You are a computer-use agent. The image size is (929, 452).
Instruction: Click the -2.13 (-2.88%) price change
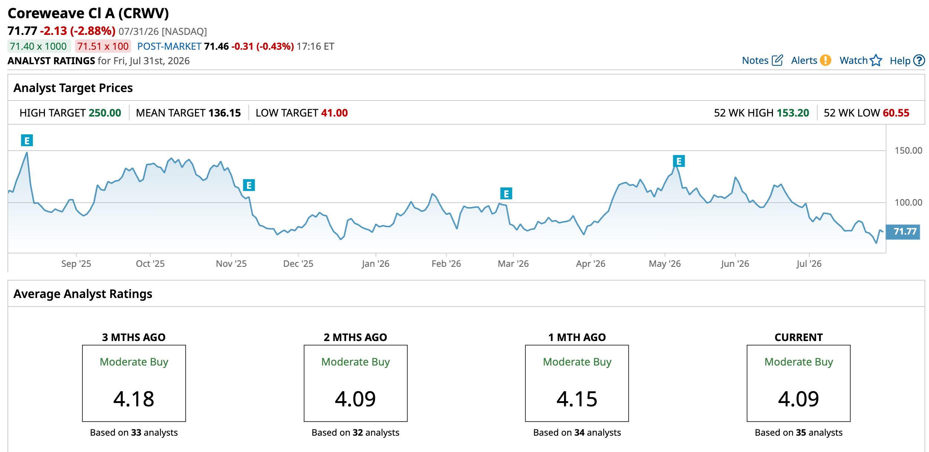tap(78, 31)
